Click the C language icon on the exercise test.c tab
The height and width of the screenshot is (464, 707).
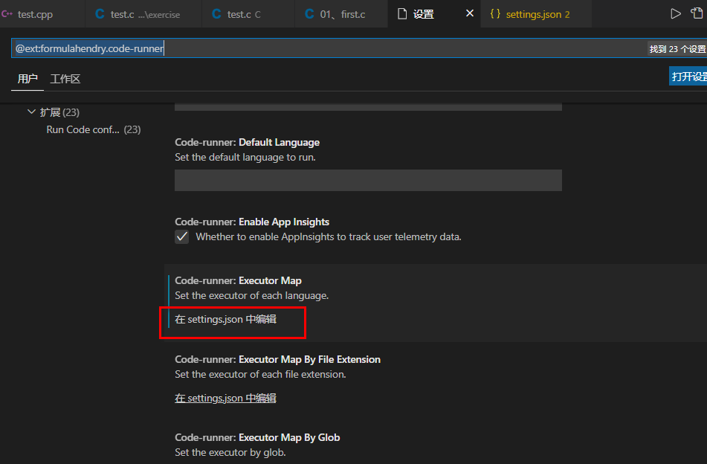99,13
